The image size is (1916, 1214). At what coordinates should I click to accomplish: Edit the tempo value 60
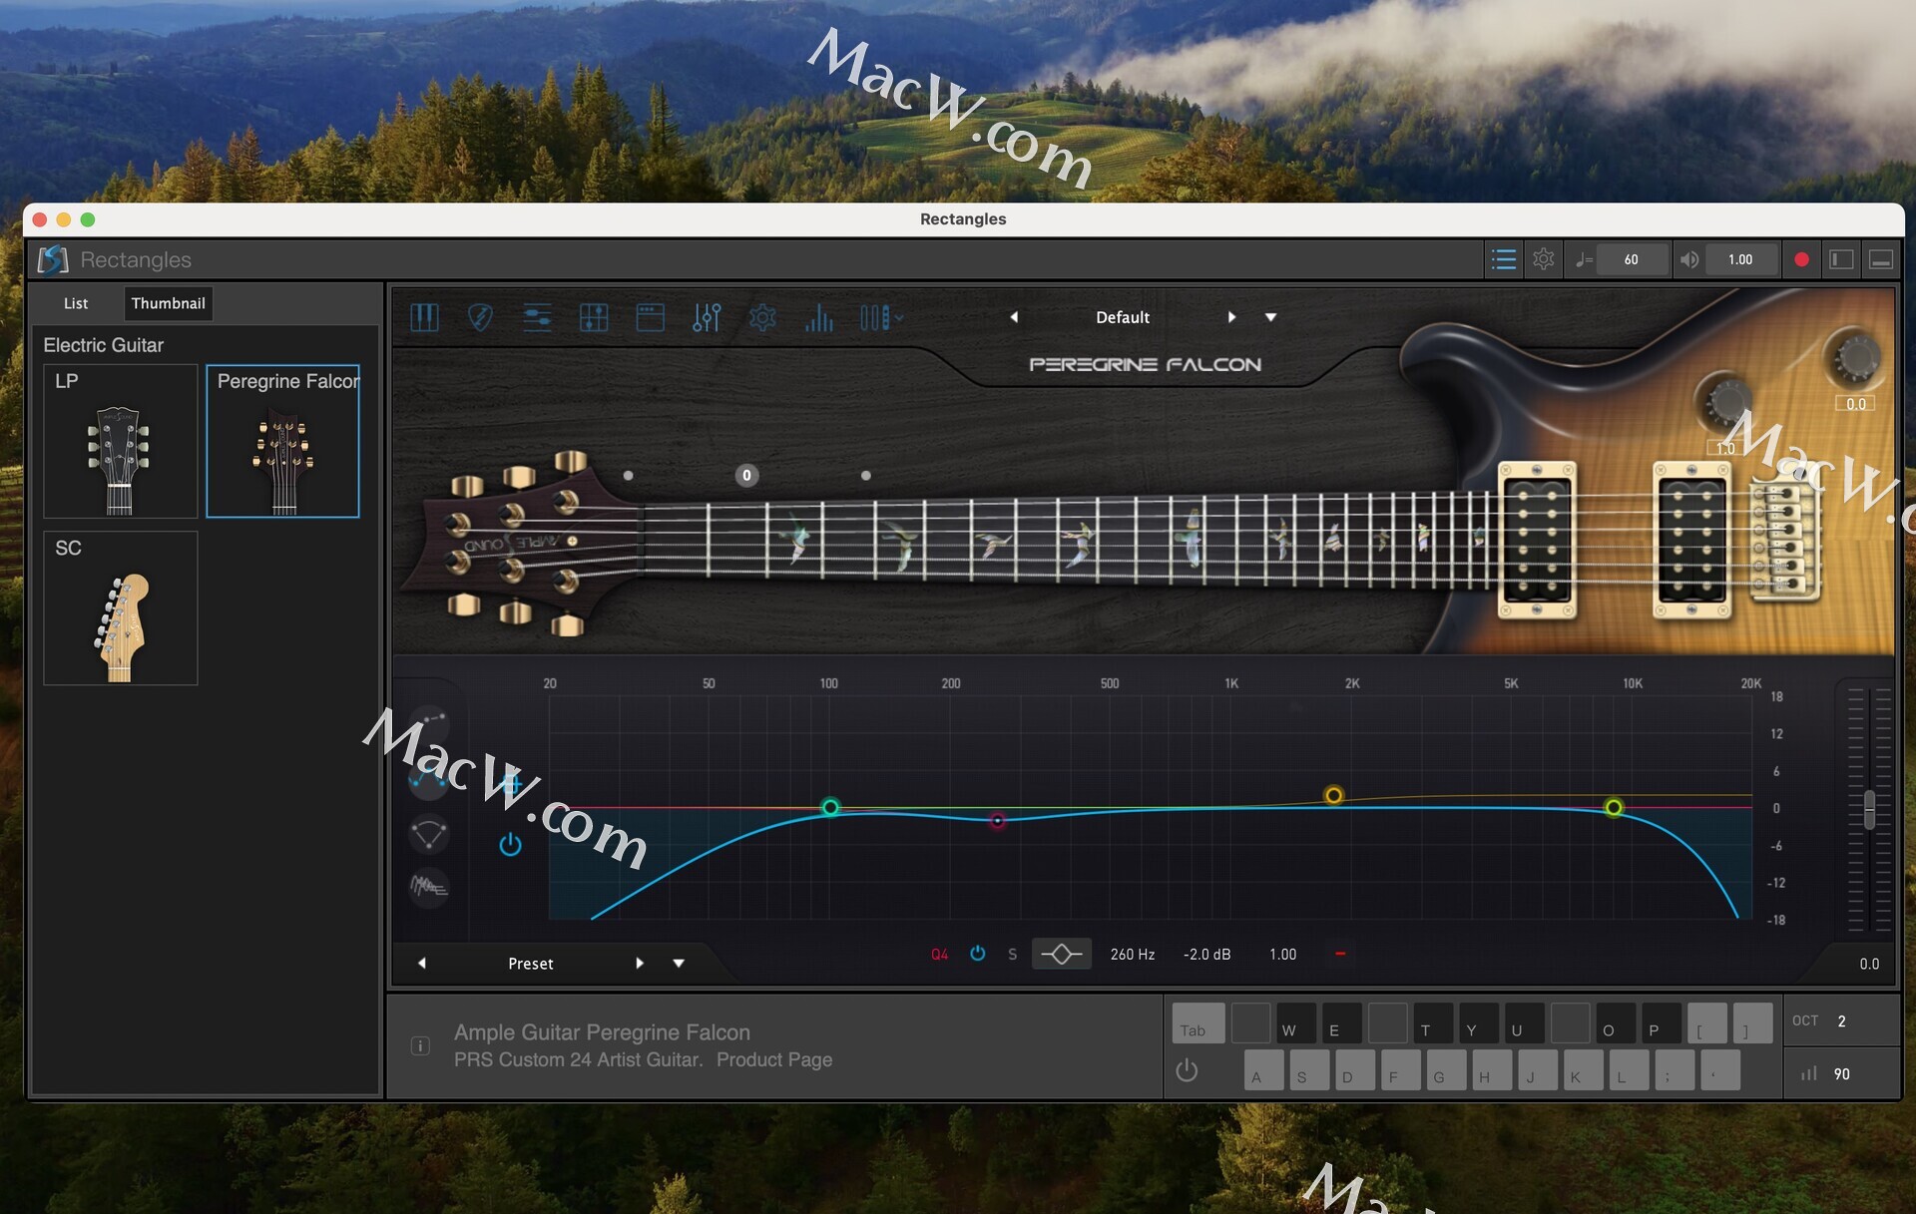[x=1631, y=259]
